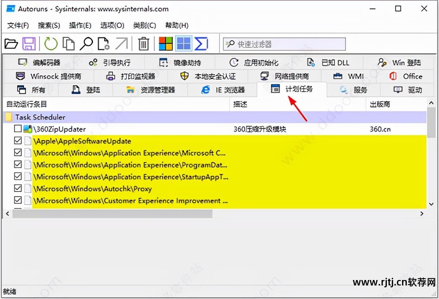439x299 pixels.
Task: Toggle the Windows entries colored logo icon
Action: coord(166,44)
